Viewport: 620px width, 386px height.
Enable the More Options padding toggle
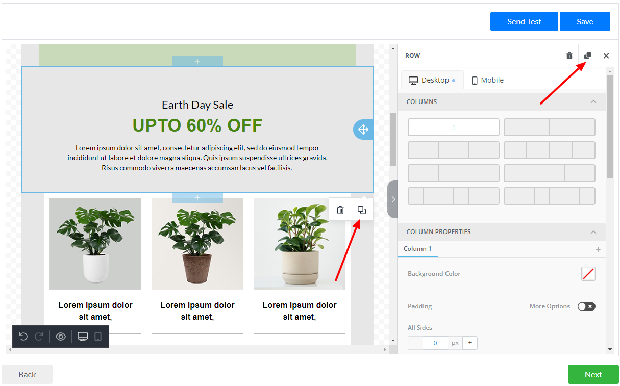point(586,306)
